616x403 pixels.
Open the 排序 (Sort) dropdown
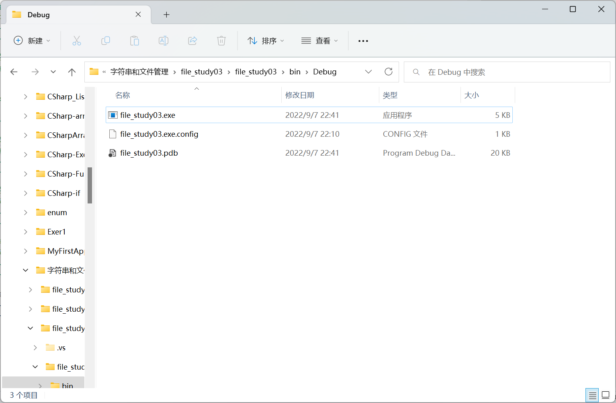click(266, 41)
